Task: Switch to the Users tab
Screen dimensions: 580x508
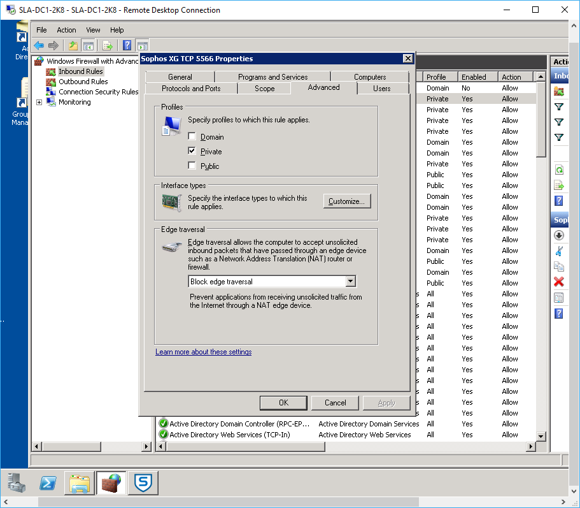Action: coord(382,89)
